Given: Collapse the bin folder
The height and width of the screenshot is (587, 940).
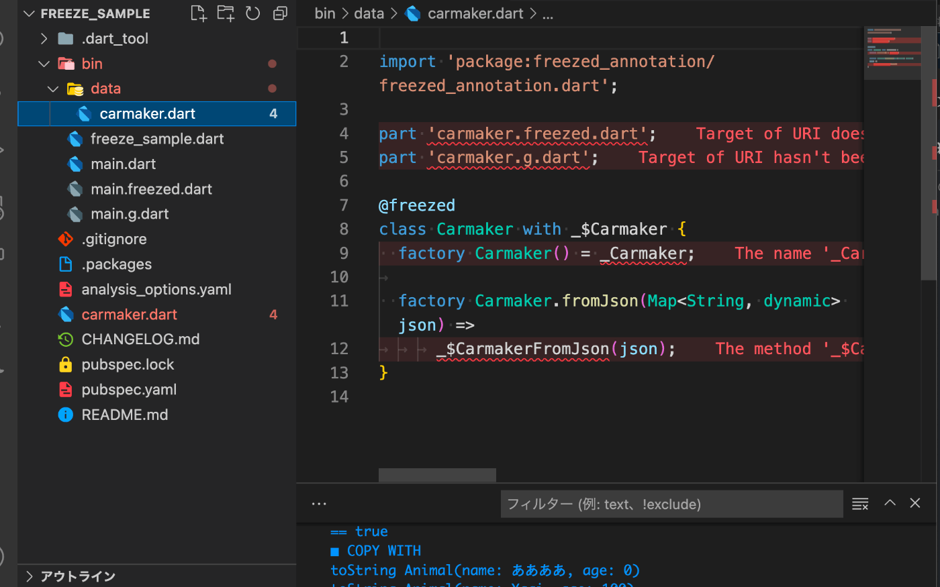Looking at the screenshot, I should pos(44,64).
